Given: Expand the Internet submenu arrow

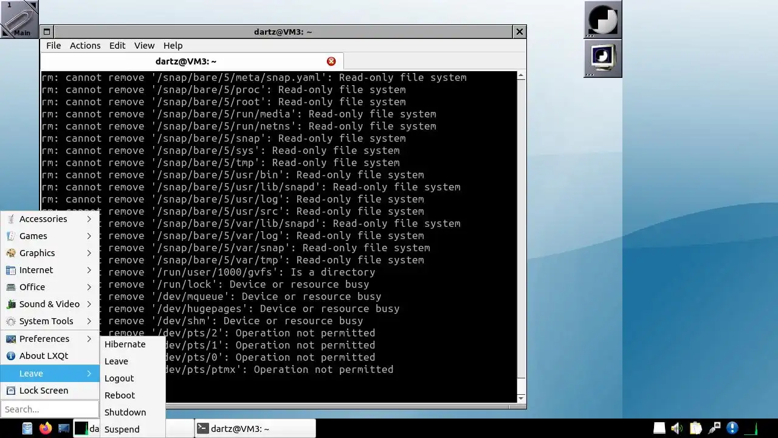Looking at the screenshot, I should pyautogui.click(x=89, y=270).
